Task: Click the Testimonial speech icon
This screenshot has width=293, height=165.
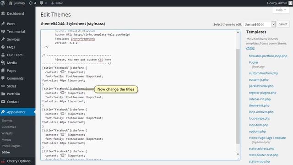Action: [3, 32]
